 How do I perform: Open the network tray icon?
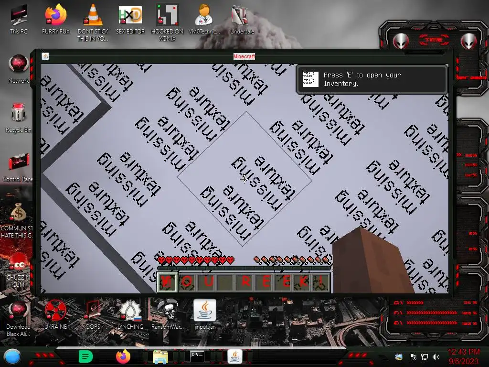pyautogui.click(x=425, y=356)
